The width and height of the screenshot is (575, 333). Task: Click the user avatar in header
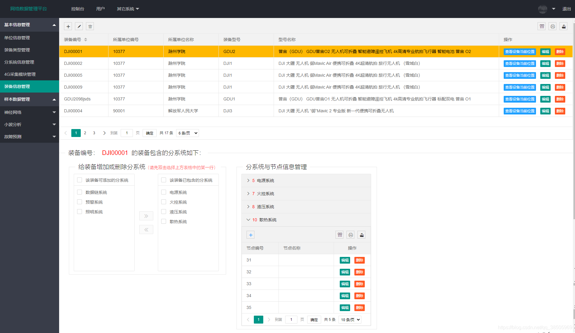click(x=542, y=9)
